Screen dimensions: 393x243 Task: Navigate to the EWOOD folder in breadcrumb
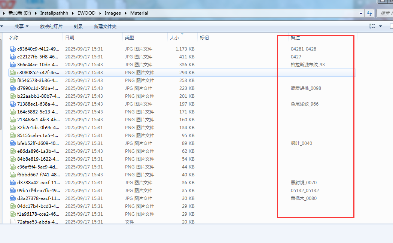[x=86, y=13]
